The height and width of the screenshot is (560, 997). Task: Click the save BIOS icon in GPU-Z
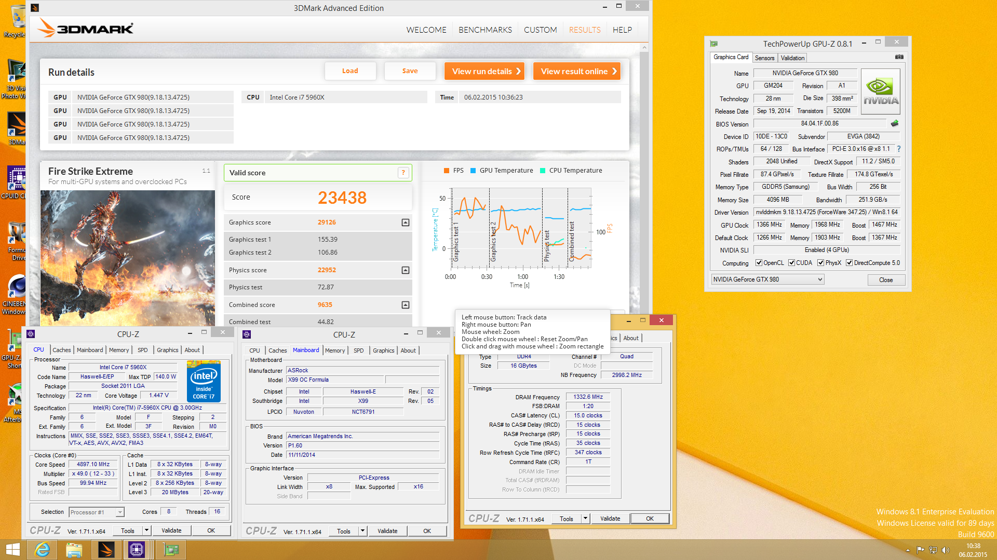point(894,123)
